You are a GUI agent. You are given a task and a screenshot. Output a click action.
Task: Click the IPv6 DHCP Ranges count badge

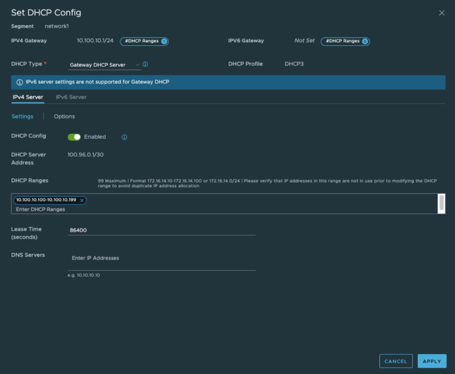(345, 41)
